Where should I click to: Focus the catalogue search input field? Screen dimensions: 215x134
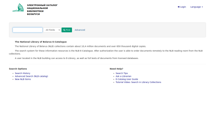[28, 30]
